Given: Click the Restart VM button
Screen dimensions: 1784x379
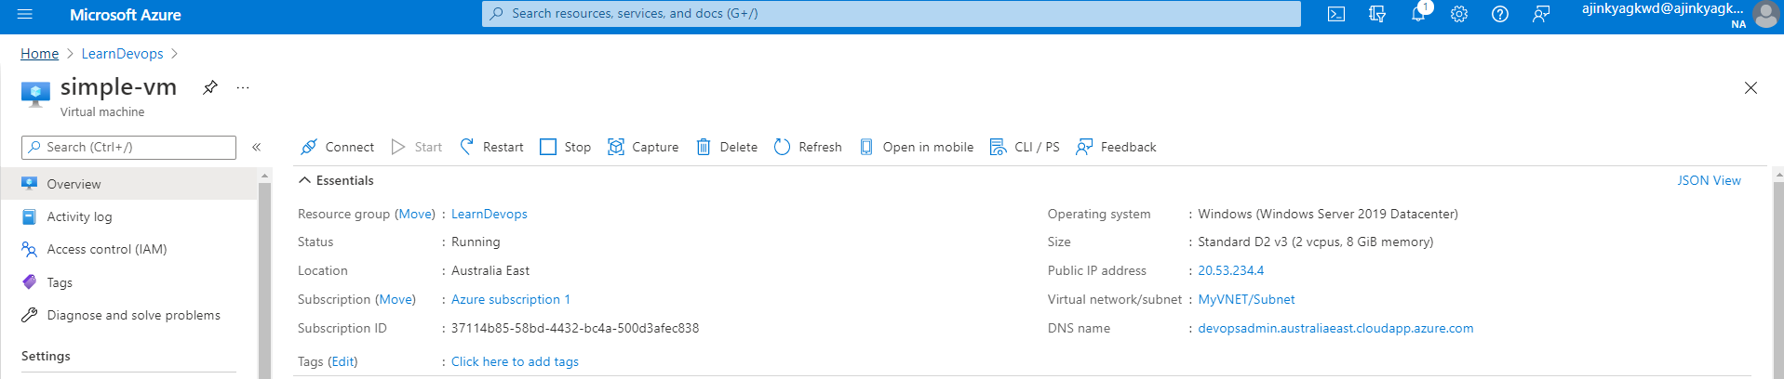Looking at the screenshot, I should [x=492, y=147].
